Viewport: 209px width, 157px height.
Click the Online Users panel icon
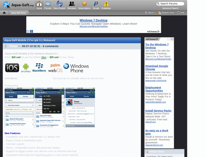[147, 152]
